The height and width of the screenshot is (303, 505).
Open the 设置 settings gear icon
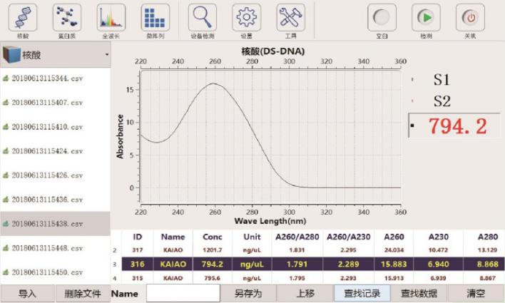[x=246, y=18]
